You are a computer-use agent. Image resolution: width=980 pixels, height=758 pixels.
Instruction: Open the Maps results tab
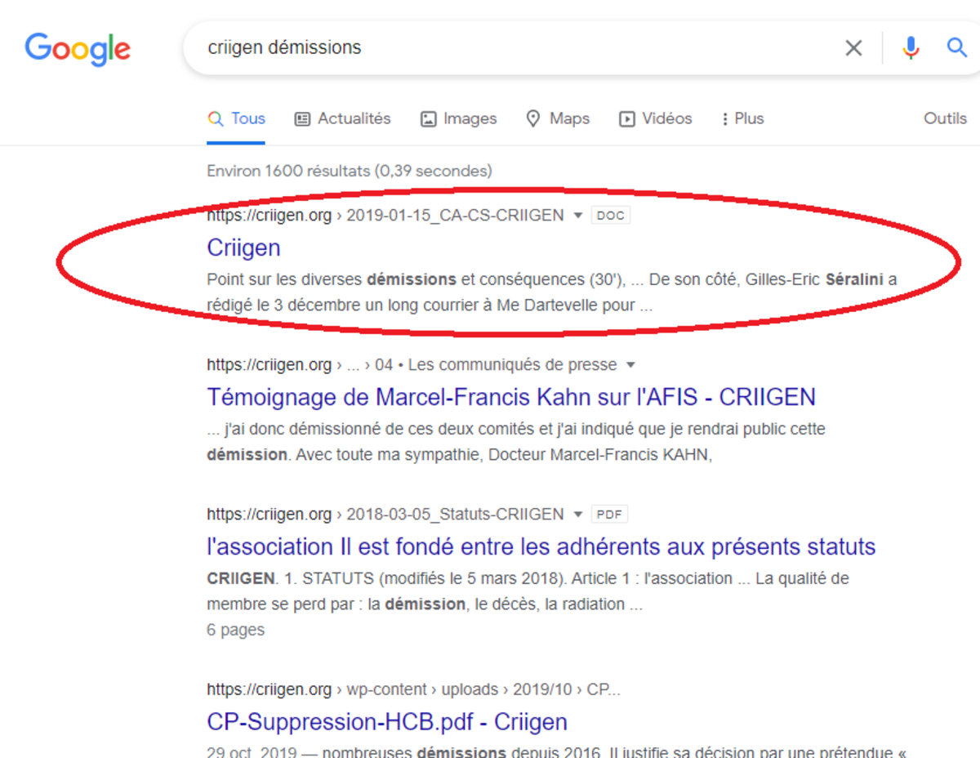click(558, 119)
